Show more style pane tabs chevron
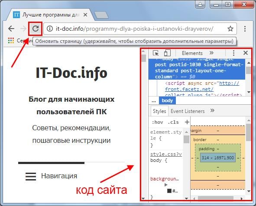 pos(212,111)
